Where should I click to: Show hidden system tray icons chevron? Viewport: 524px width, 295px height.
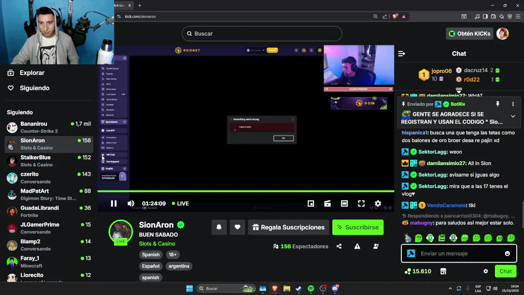click(450, 288)
